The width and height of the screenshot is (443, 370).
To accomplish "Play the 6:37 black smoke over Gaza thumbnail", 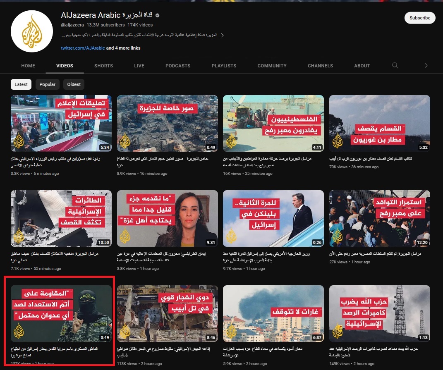I will [273, 313].
